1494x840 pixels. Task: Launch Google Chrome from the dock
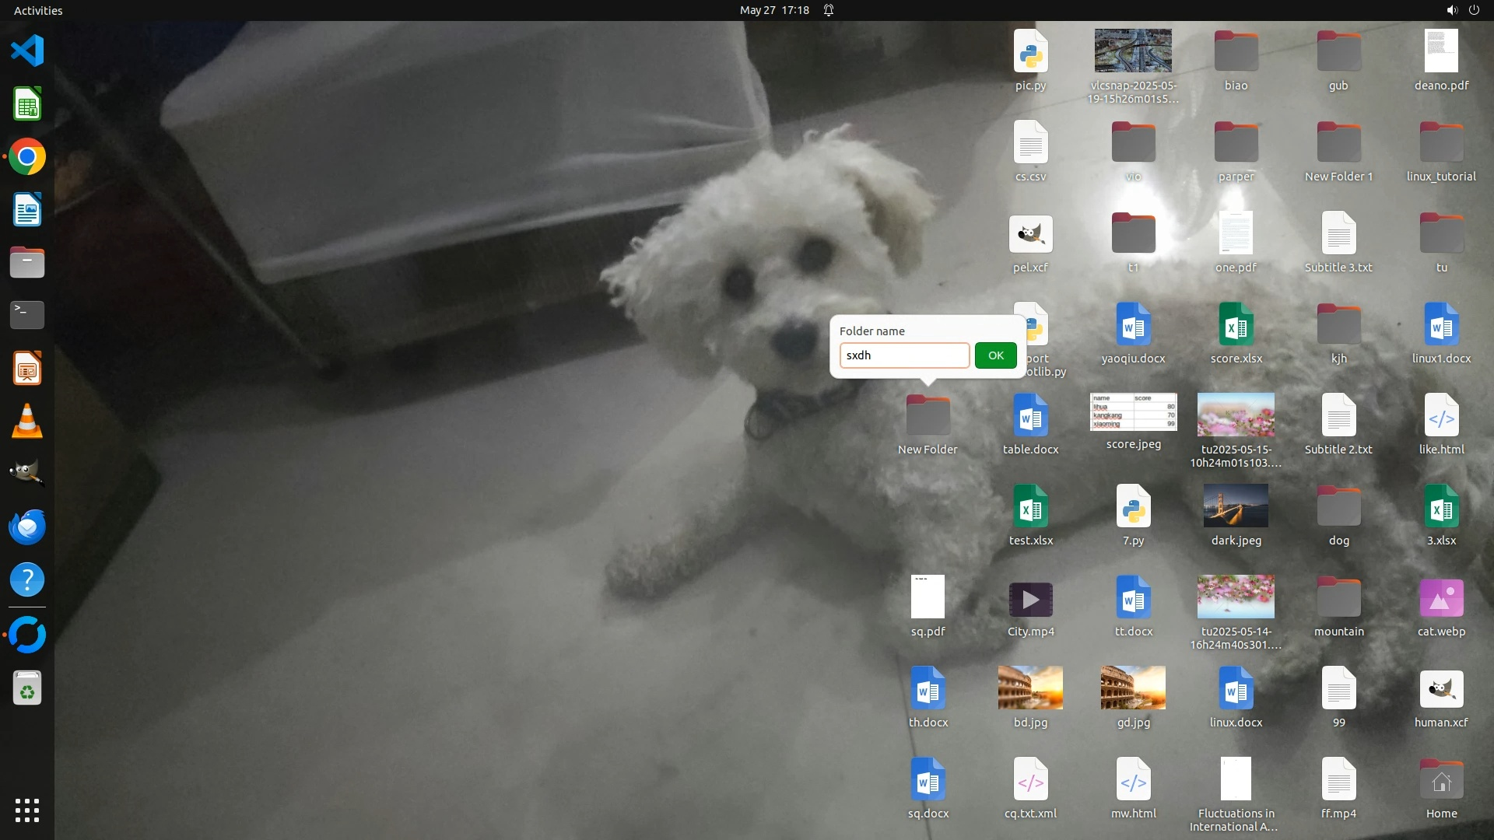27,157
